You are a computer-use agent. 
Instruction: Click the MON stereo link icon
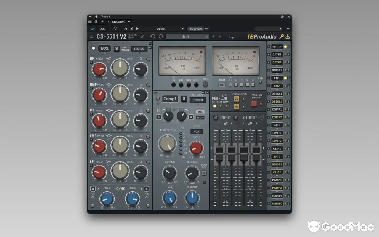click(x=222, y=85)
